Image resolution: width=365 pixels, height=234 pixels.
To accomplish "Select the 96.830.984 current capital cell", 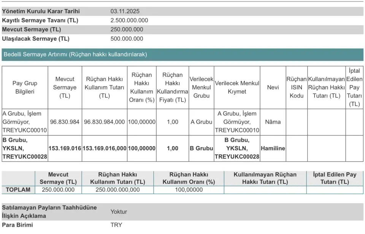I will [65, 122].
